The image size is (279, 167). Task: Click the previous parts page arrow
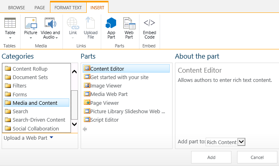click(85, 129)
